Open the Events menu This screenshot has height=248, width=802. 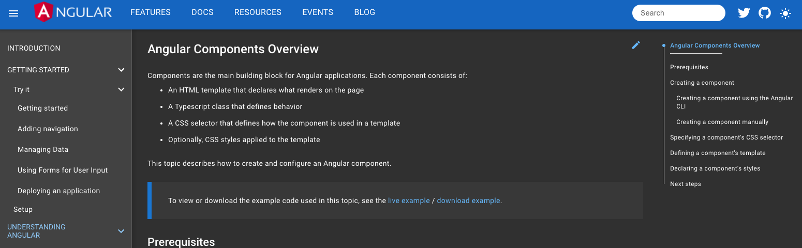(318, 12)
